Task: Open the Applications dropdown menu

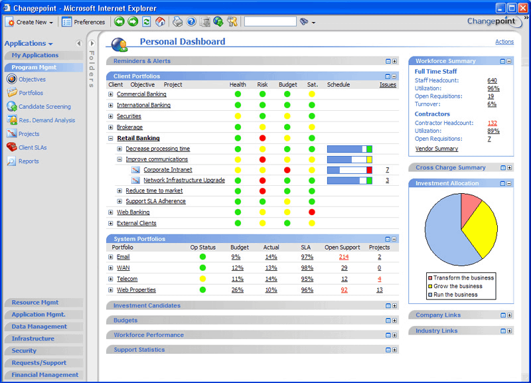Action: 29,43
